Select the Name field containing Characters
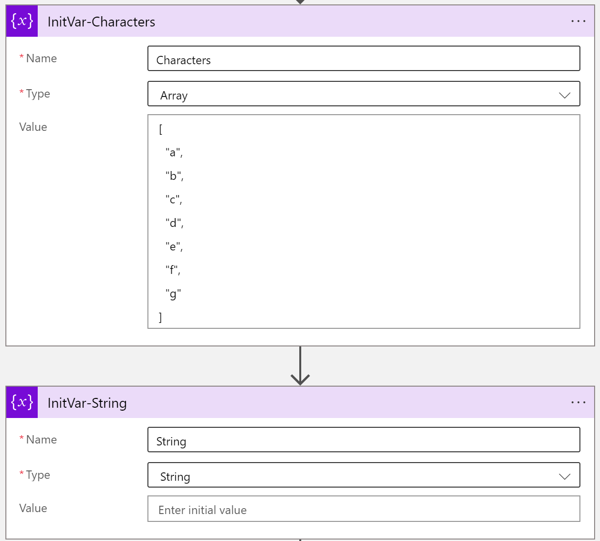Image resolution: width=600 pixels, height=541 pixels. click(363, 58)
